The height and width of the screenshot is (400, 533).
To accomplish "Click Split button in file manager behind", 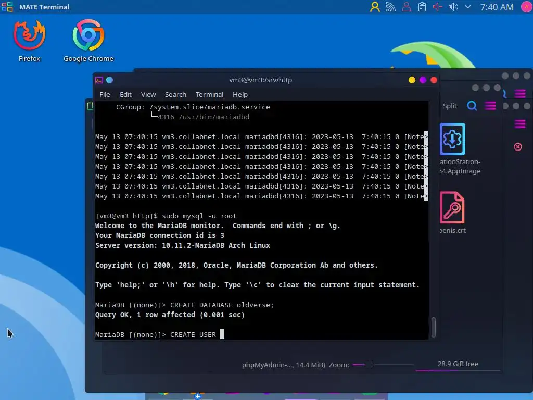I will point(450,106).
